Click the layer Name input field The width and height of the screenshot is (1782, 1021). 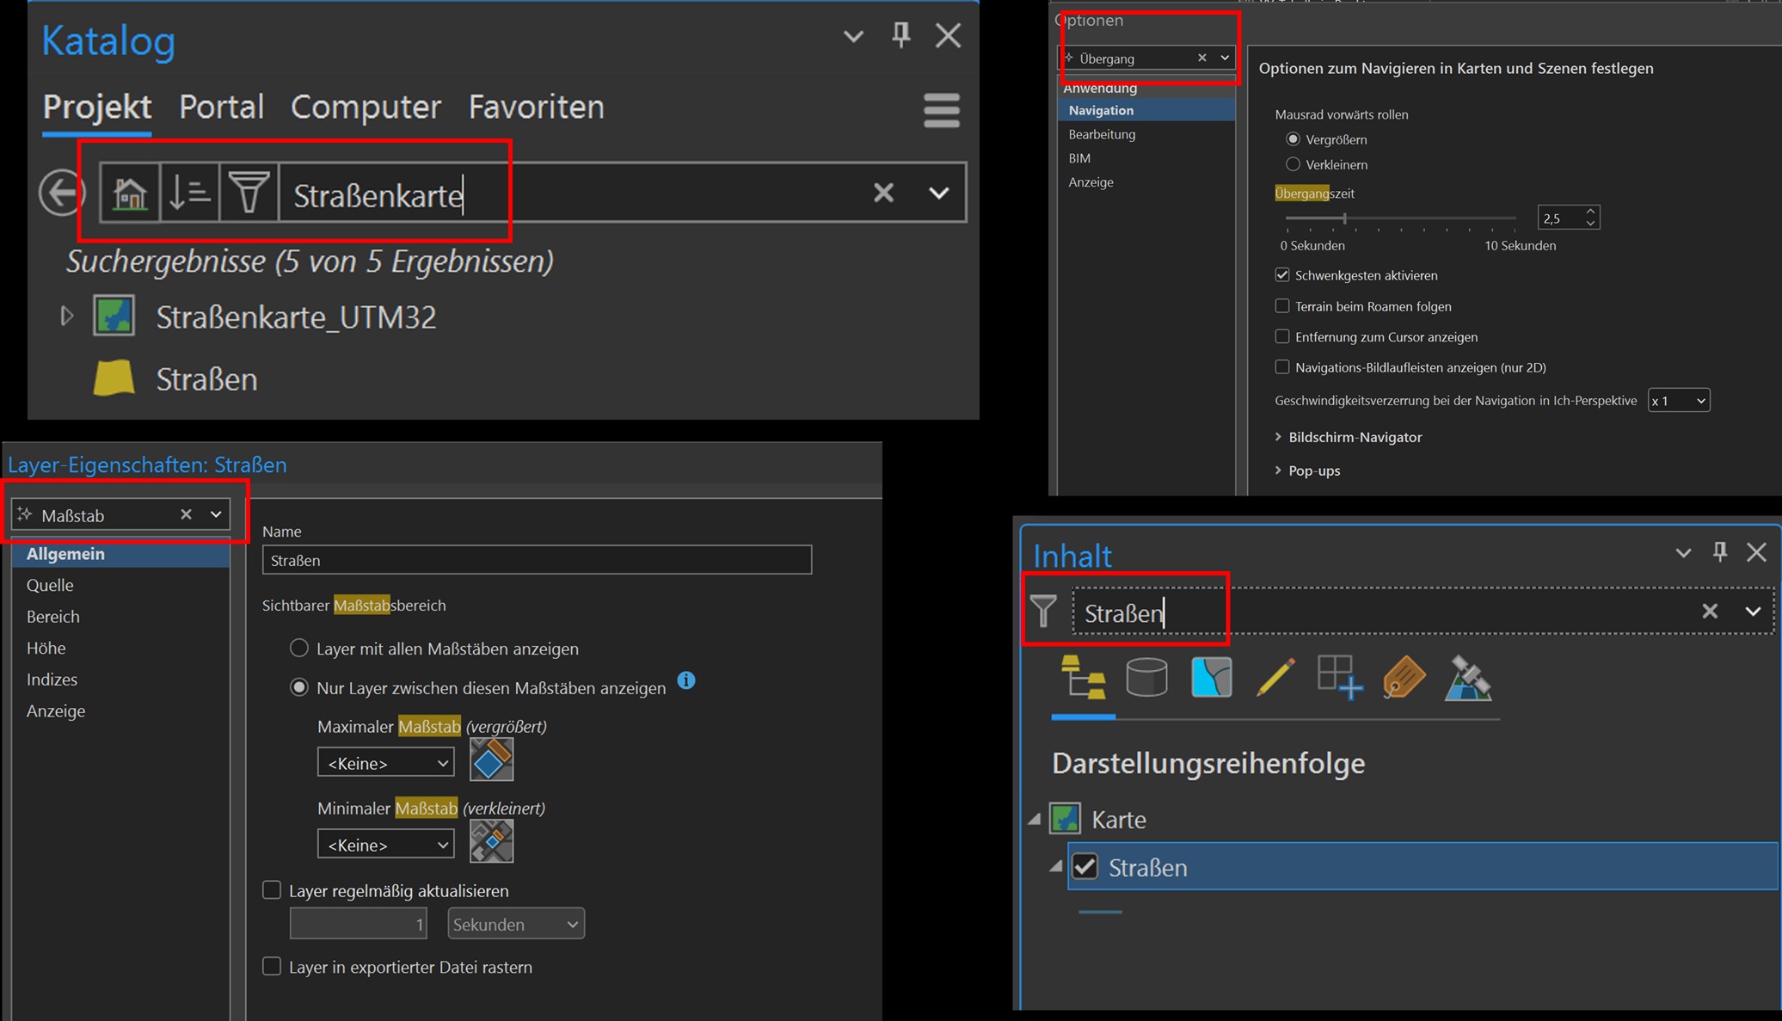tap(537, 560)
